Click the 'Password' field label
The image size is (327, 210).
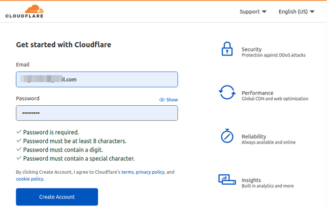(x=28, y=98)
